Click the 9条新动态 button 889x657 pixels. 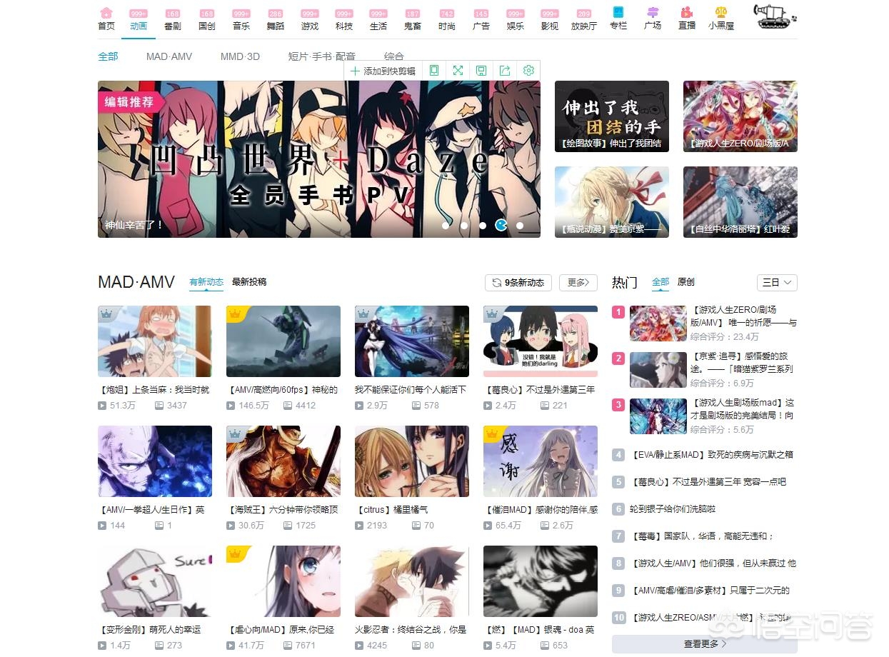coord(518,283)
